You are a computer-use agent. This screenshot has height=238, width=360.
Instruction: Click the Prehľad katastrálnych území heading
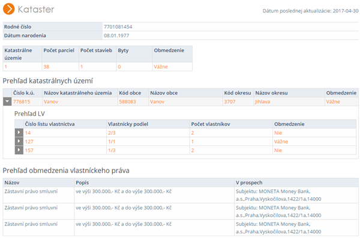click(x=48, y=81)
